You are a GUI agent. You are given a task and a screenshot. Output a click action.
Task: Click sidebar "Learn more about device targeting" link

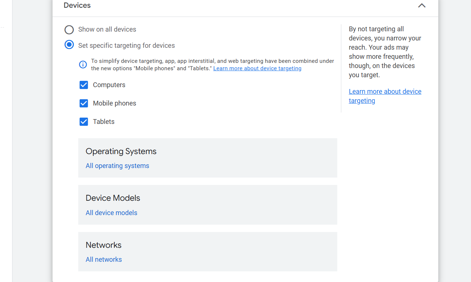tap(385, 96)
